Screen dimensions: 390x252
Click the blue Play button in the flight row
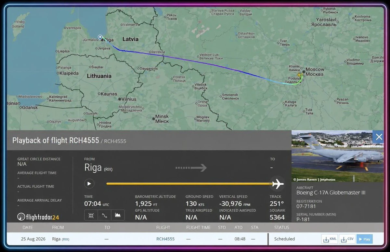(x=364, y=239)
